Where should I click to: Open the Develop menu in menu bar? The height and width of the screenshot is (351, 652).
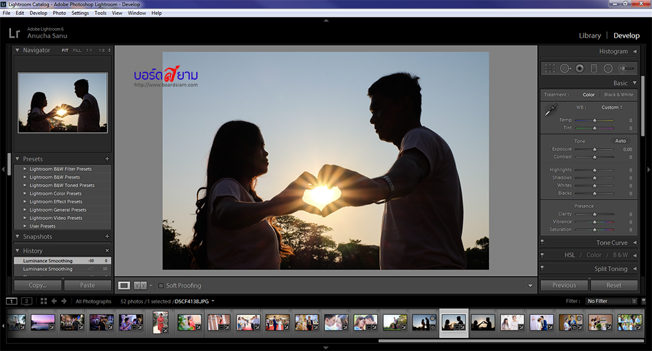point(38,13)
